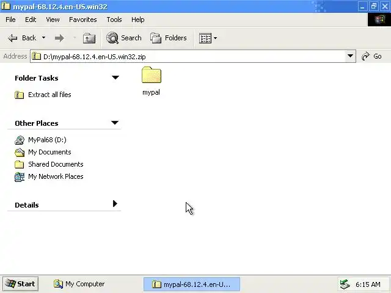
Task: Click the mypal folder name label
Action: pyautogui.click(x=151, y=92)
